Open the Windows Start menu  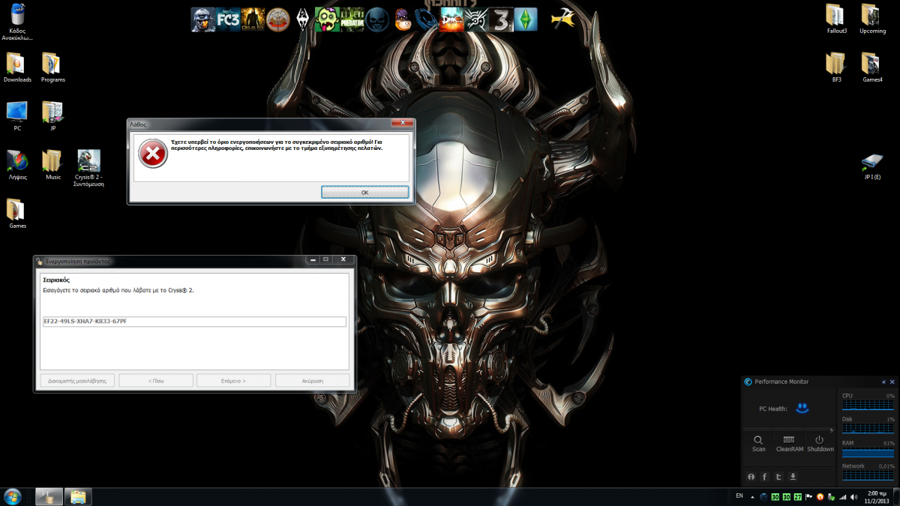click(12, 496)
